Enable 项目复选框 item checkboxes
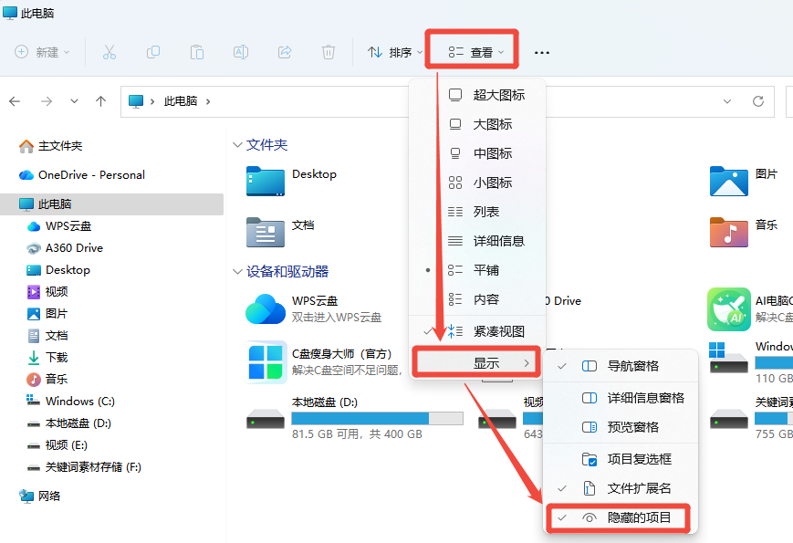Viewport: 793px width, 543px height. click(639, 459)
